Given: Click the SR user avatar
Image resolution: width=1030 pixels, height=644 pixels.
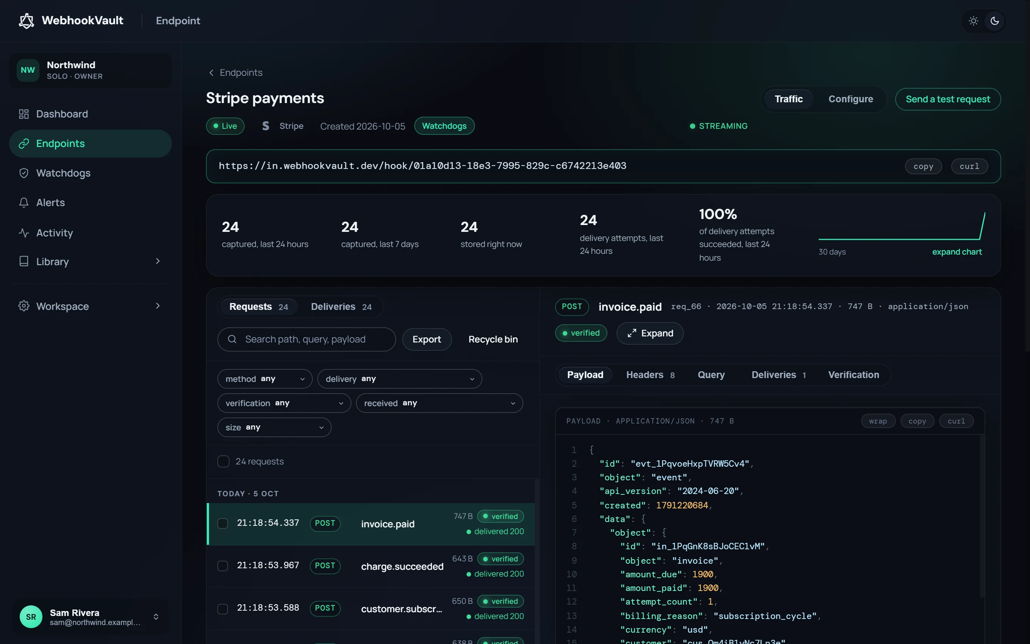Looking at the screenshot, I should point(31,617).
